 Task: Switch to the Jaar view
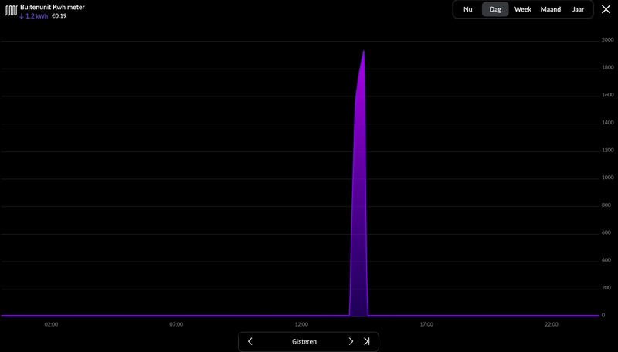[578, 9]
